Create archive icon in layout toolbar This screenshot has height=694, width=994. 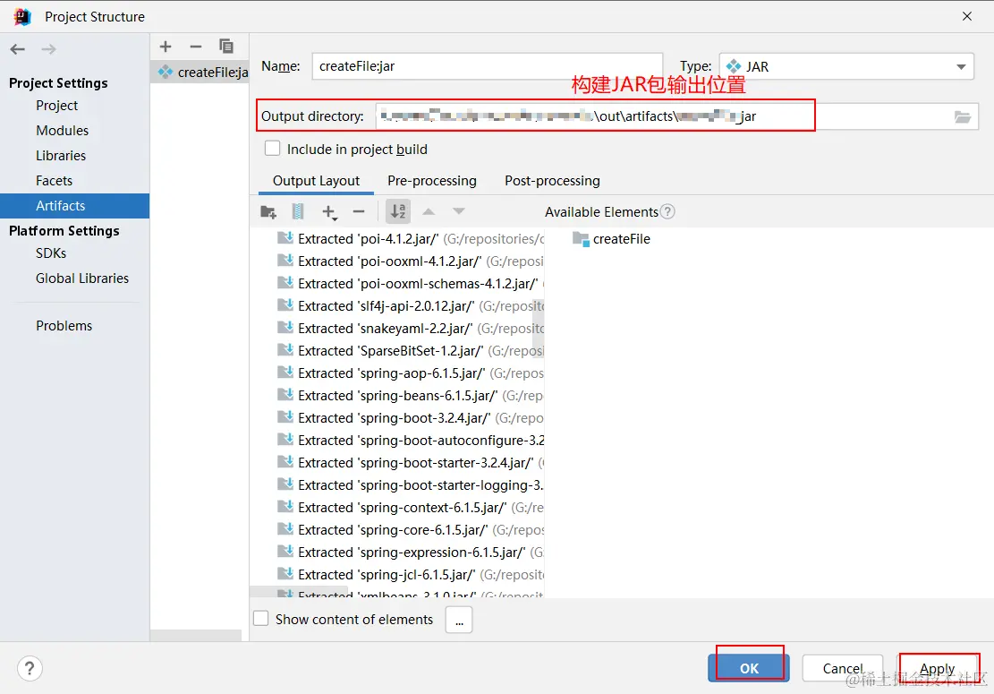(298, 212)
